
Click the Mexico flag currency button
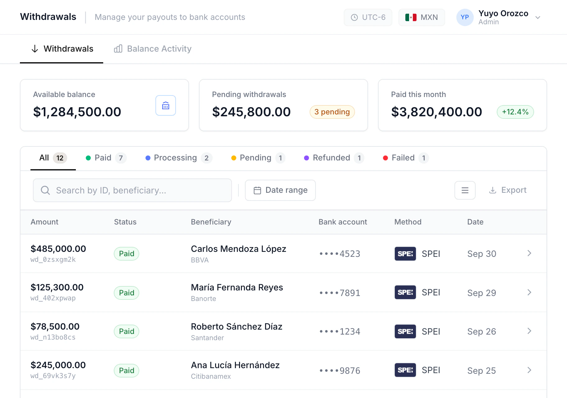[422, 17]
